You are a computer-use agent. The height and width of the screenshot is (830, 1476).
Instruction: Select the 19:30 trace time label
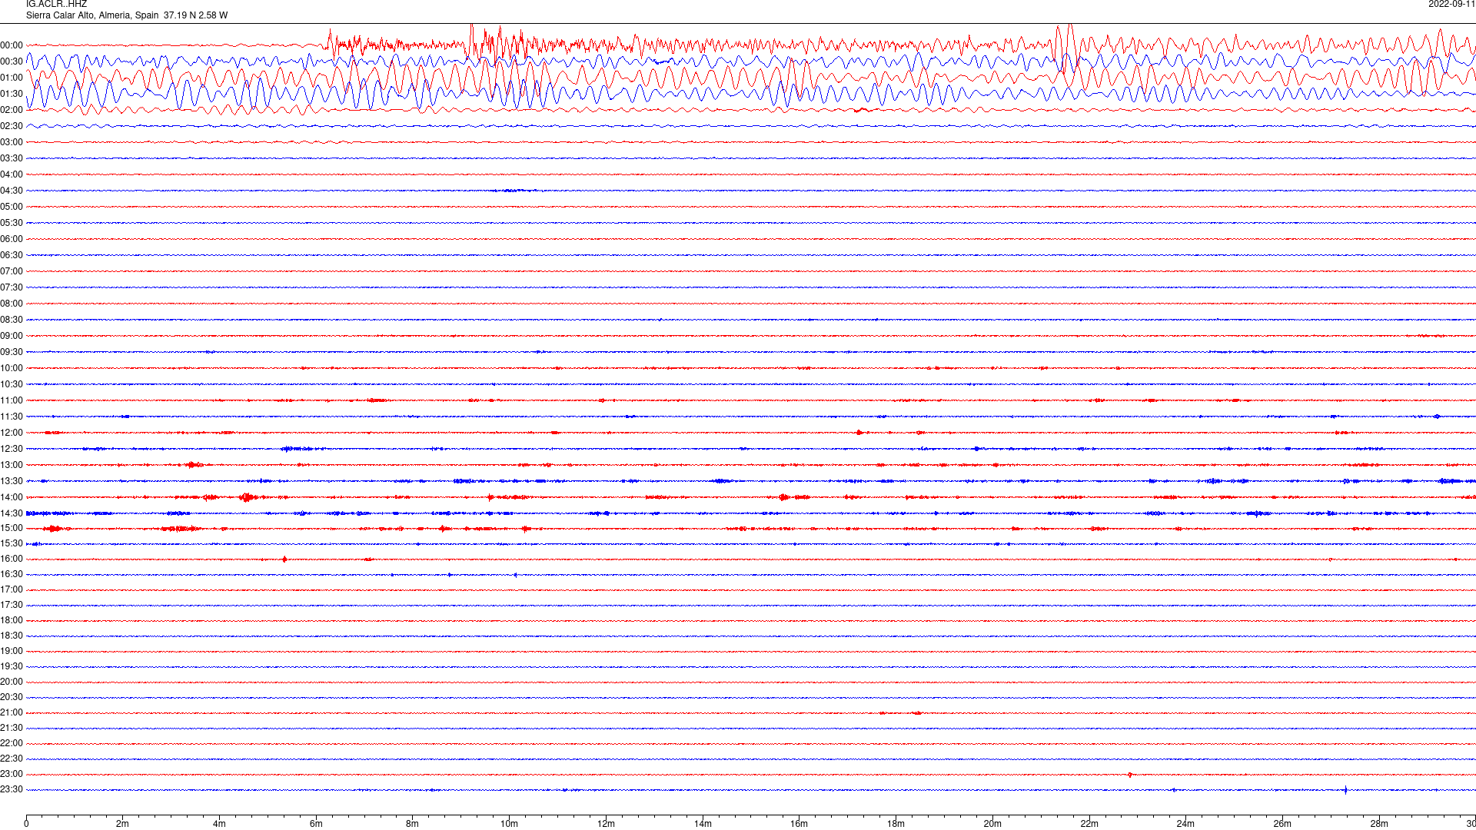[12, 666]
